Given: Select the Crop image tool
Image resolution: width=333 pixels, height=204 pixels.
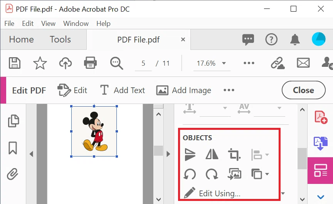Looking at the screenshot, I should pos(234,155).
